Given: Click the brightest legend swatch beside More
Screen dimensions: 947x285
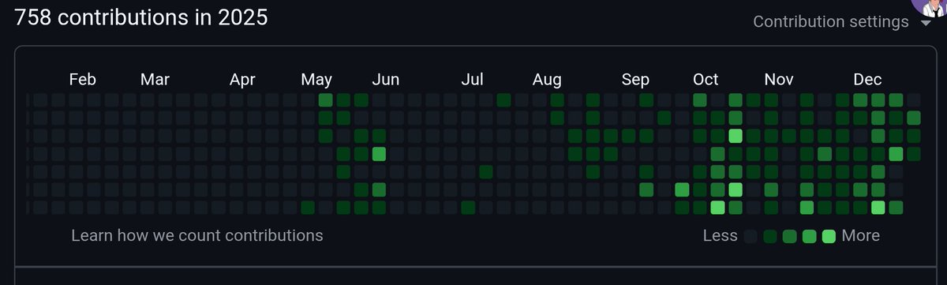Looking at the screenshot, I should 829,236.
